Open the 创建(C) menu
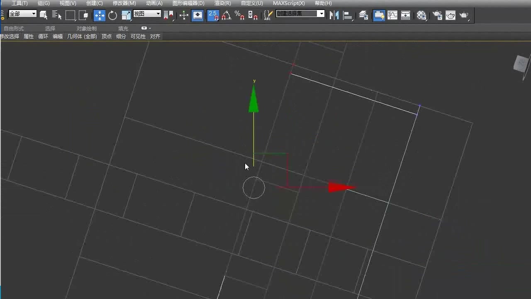This screenshot has width=531, height=299. pyautogui.click(x=94, y=3)
